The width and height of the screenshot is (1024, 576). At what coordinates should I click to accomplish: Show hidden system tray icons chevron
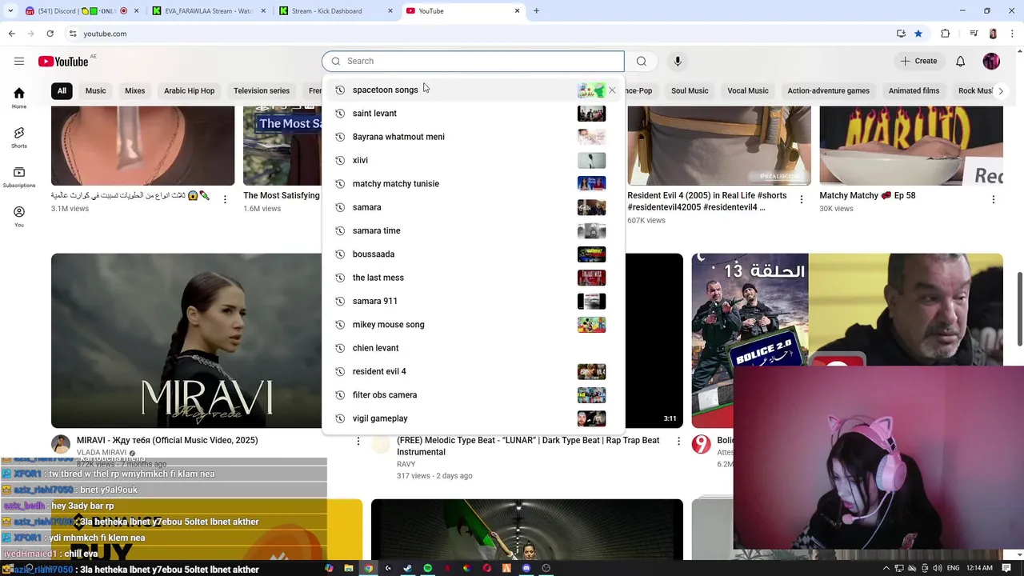[886, 568]
